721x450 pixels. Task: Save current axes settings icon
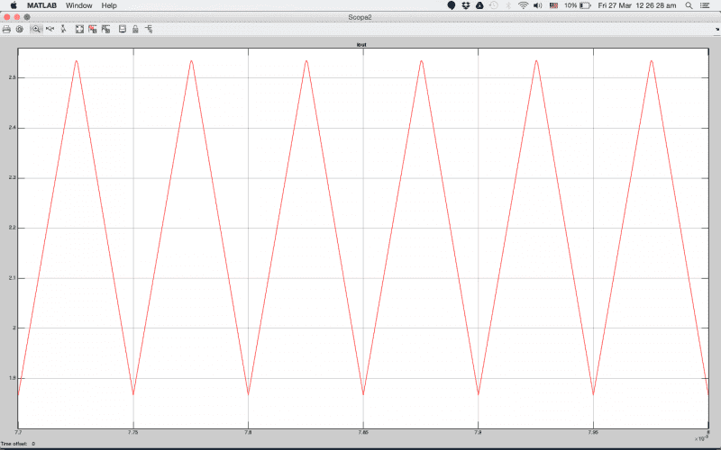(x=93, y=29)
